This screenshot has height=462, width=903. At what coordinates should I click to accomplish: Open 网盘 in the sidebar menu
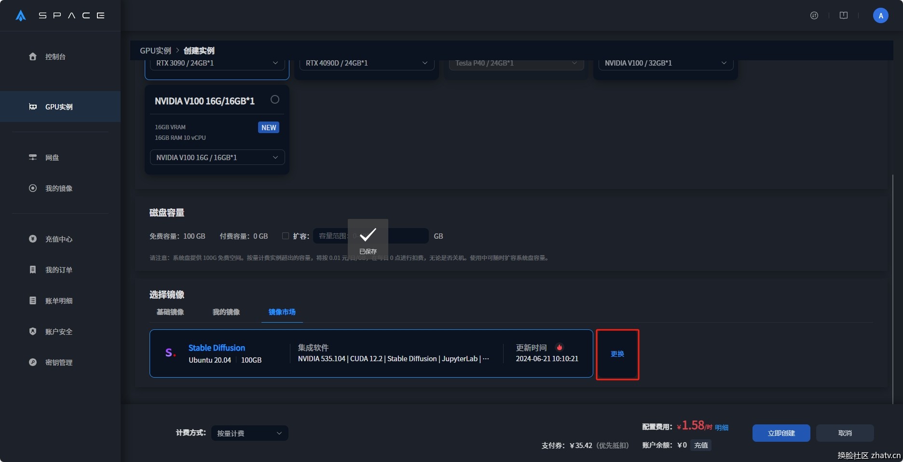coord(52,157)
